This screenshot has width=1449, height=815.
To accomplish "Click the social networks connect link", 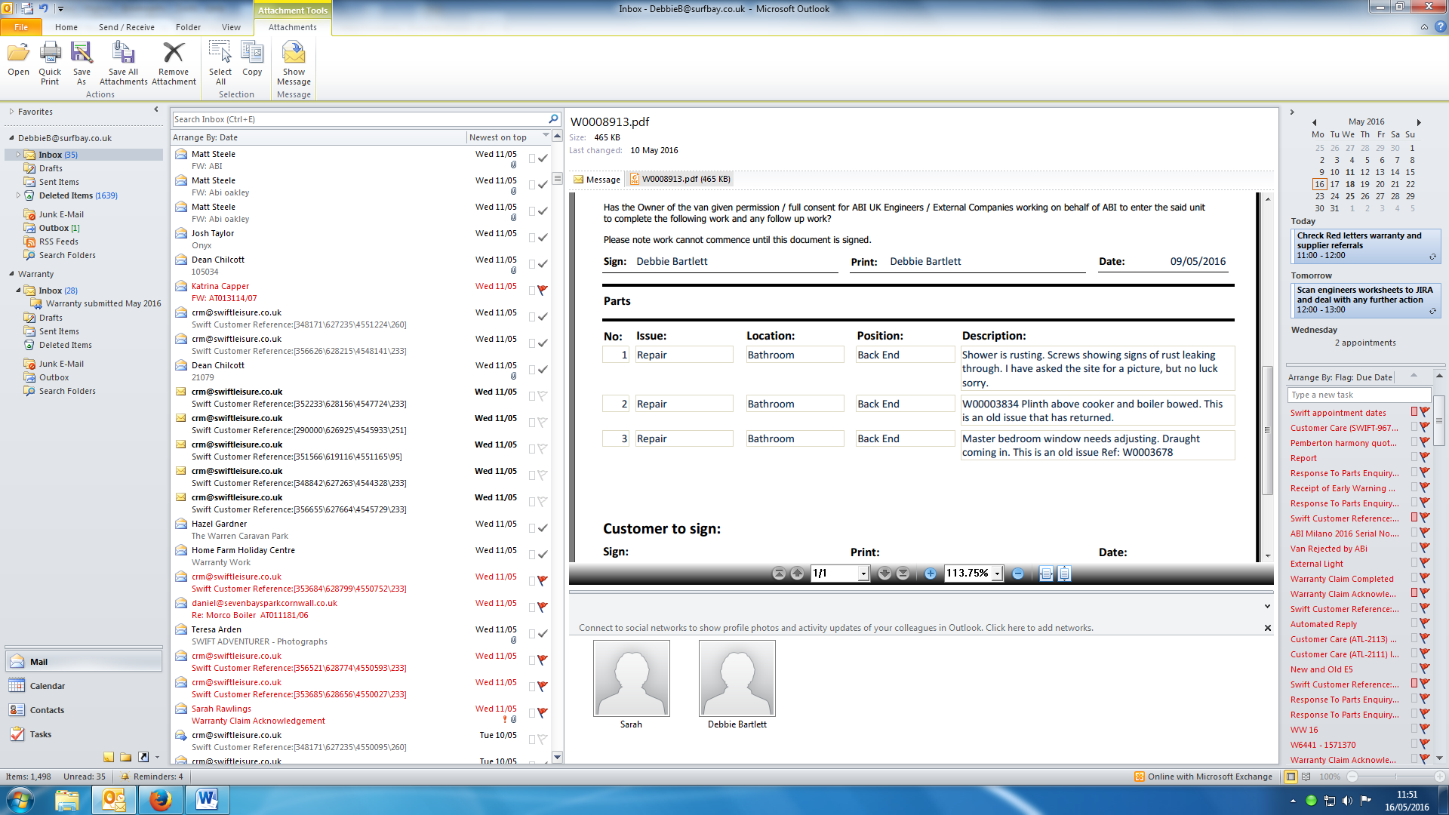I will [x=835, y=628].
